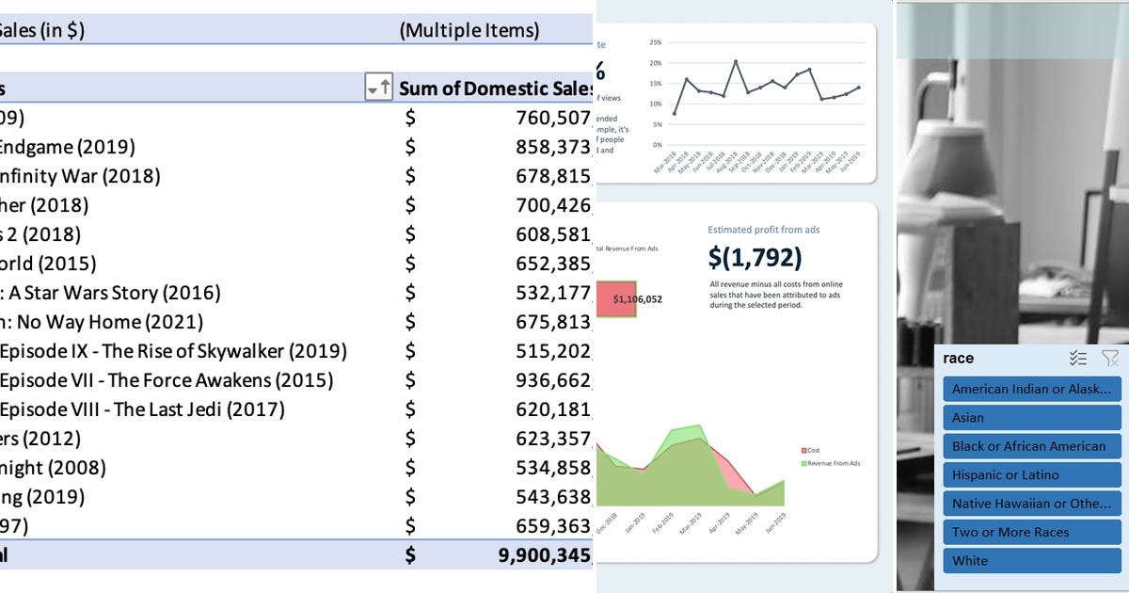Toggle White in the race slicer
Screen dimensions: 1129x593
1031,561
